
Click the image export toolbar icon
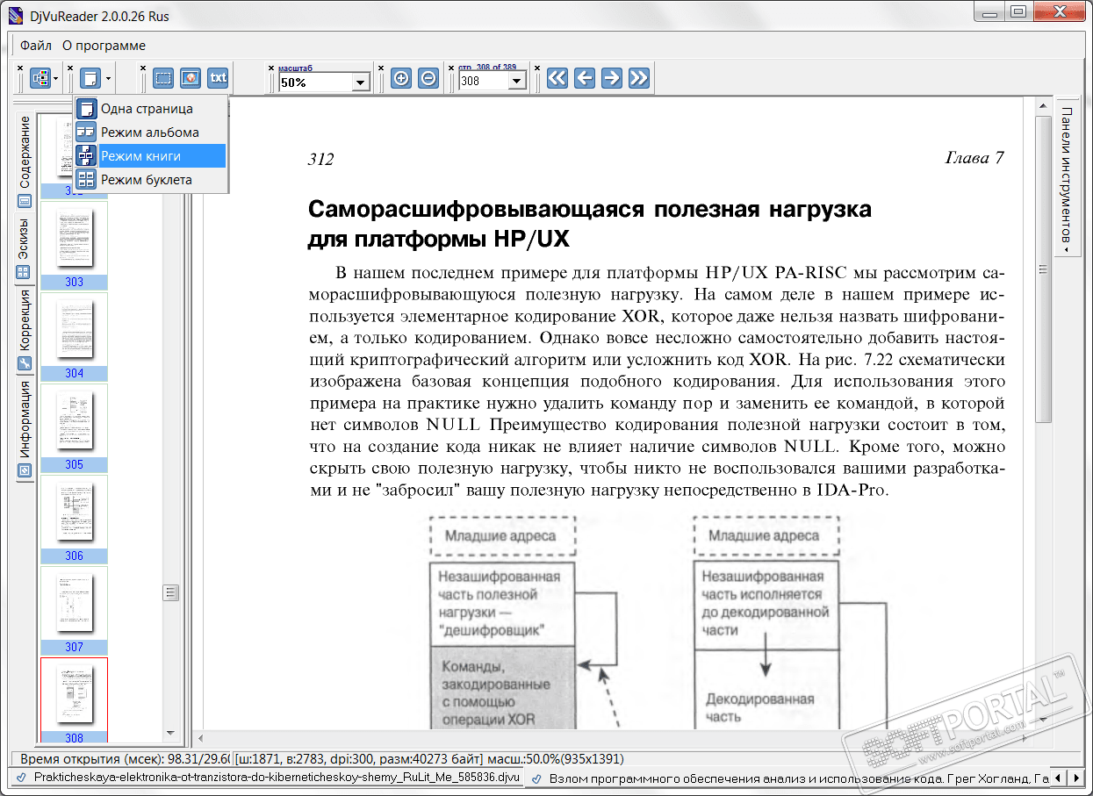(x=191, y=78)
